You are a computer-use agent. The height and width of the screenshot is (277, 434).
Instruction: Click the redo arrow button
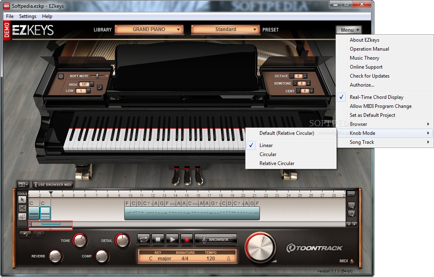[x=39, y=235]
